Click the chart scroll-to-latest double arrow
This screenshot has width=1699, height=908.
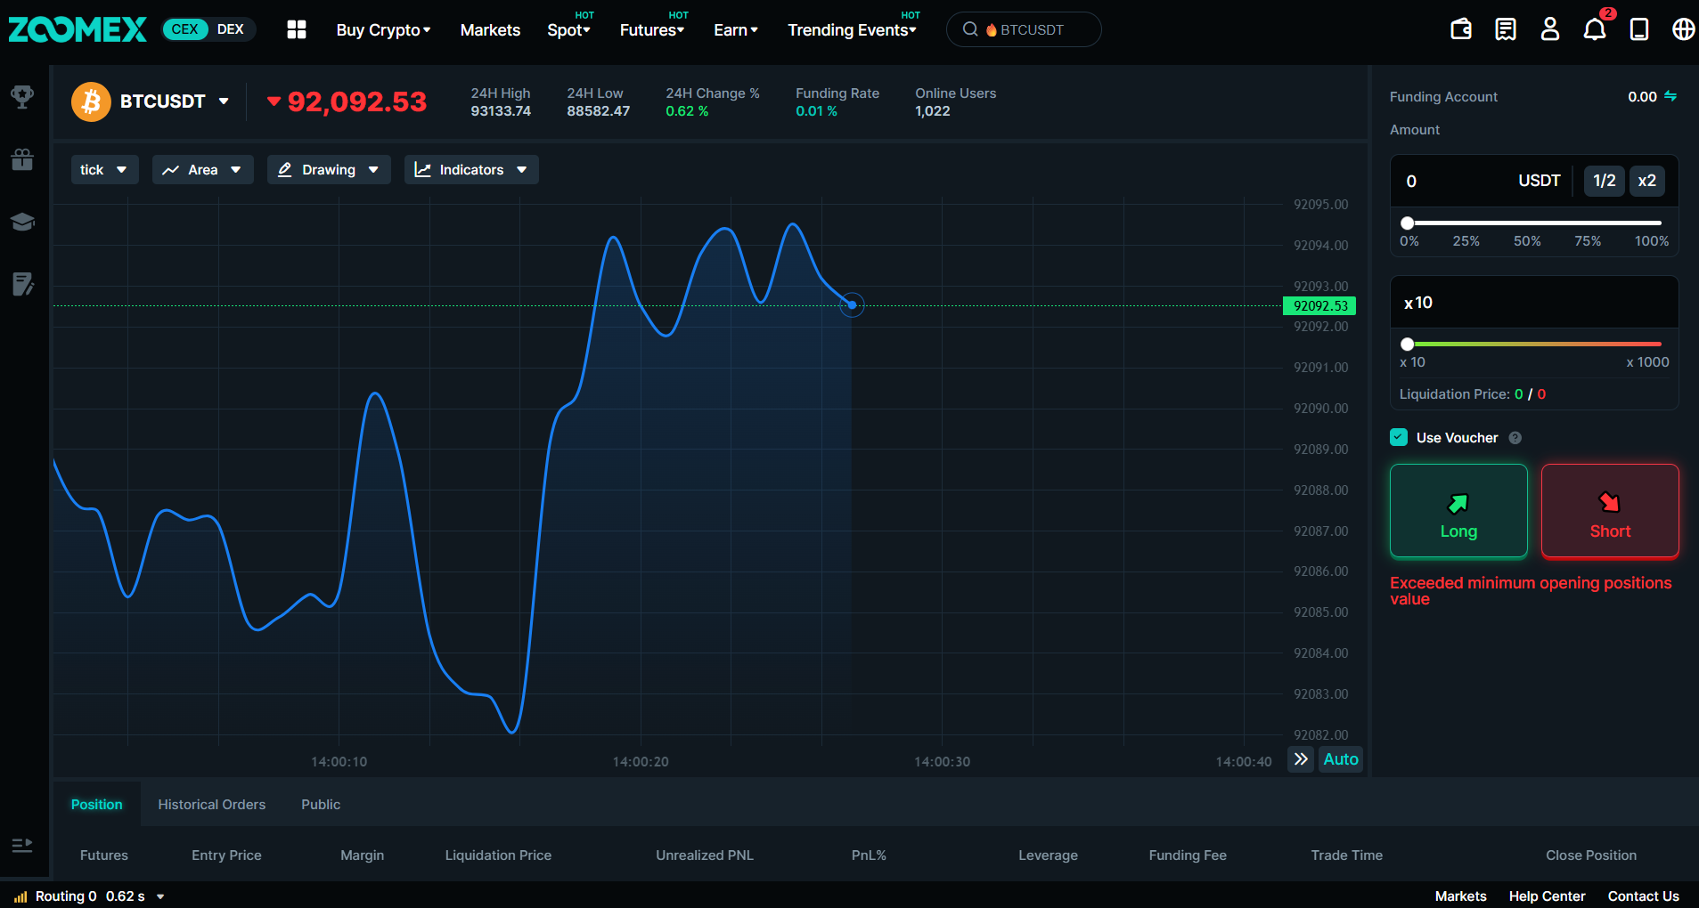pyautogui.click(x=1301, y=759)
